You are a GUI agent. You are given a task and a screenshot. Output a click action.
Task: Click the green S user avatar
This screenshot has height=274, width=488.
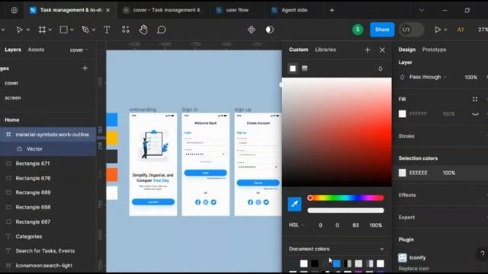click(x=358, y=30)
